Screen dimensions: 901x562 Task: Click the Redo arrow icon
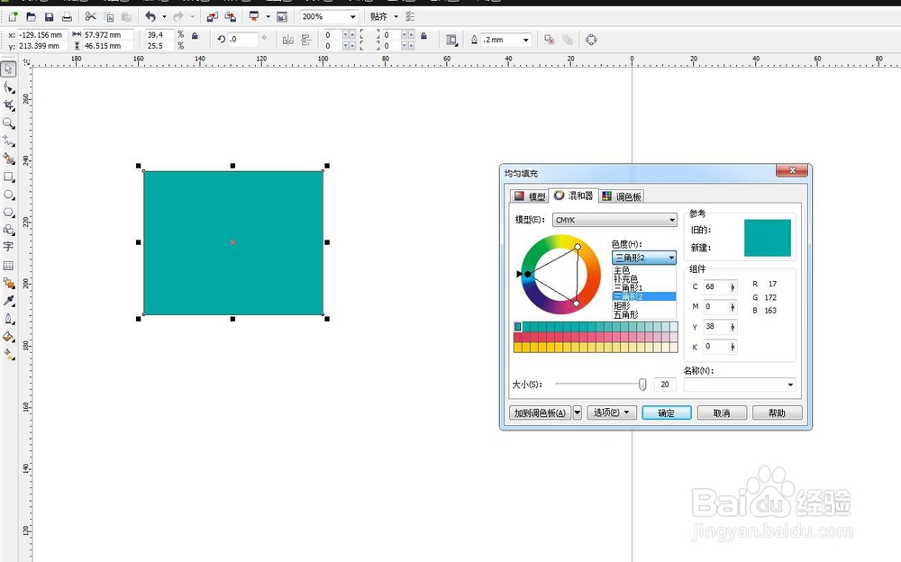click(178, 17)
